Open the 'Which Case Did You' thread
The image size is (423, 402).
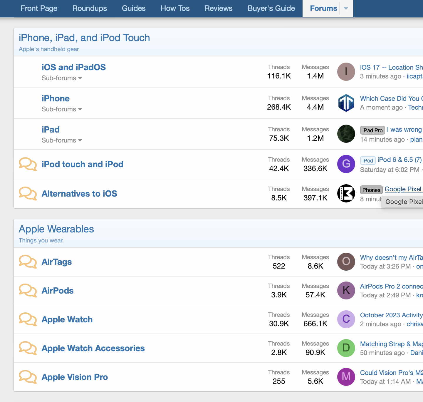(392, 98)
